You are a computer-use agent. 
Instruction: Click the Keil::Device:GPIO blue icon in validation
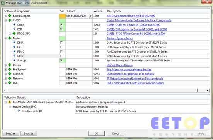coord(19,111)
